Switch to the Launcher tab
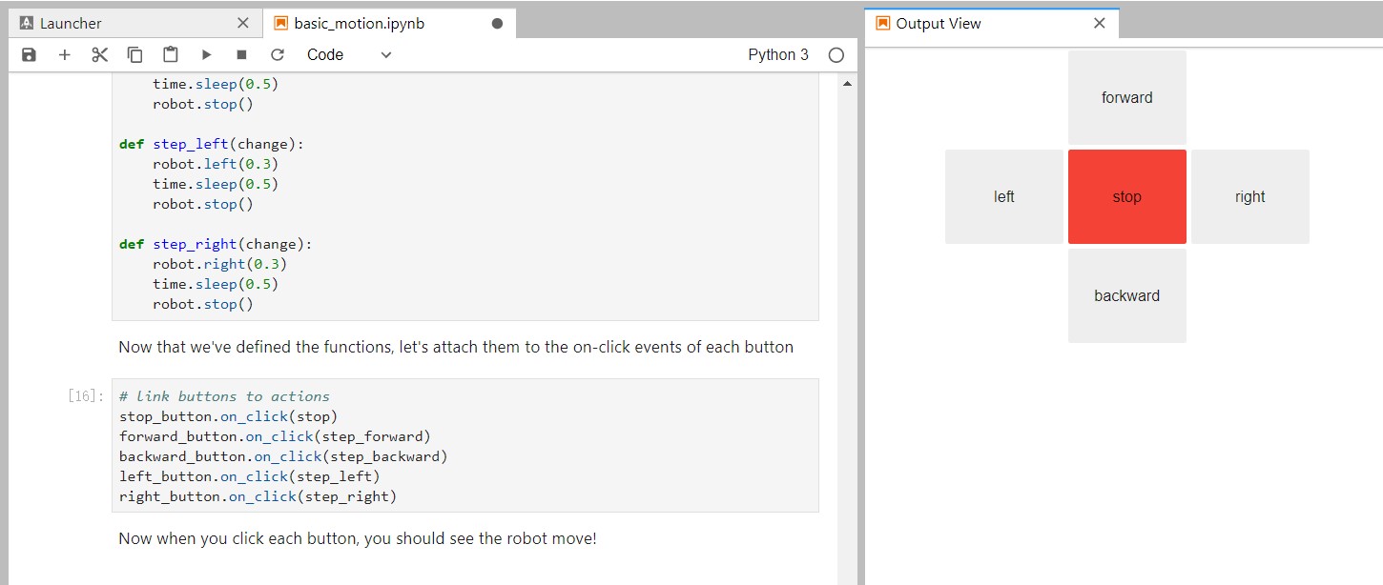The height and width of the screenshot is (585, 1383). point(134,23)
